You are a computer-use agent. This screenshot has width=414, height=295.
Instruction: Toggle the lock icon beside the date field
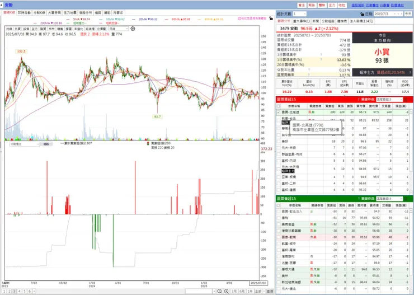pos(362,14)
